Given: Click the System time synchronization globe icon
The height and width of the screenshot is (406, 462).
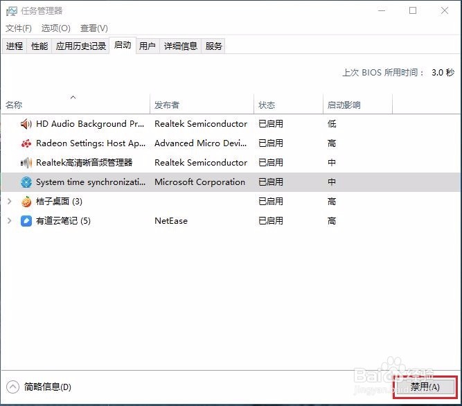Looking at the screenshot, I should coord(26,182).
